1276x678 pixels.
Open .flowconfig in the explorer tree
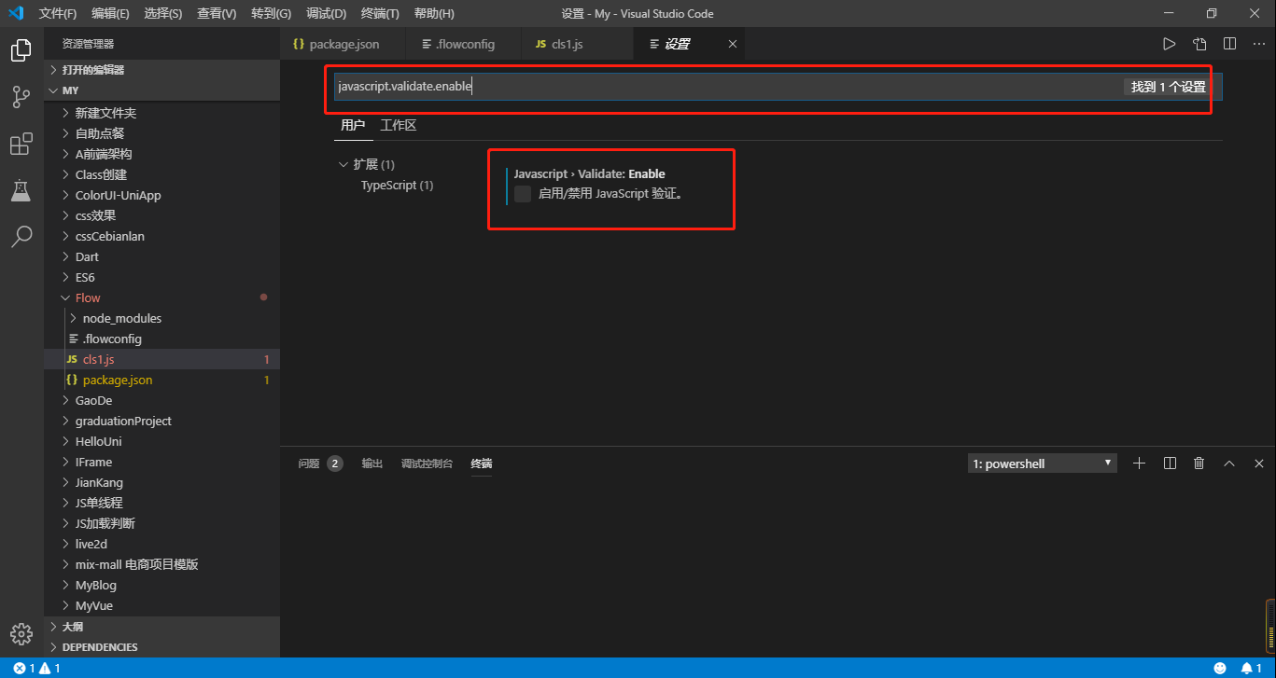[161, 339]
